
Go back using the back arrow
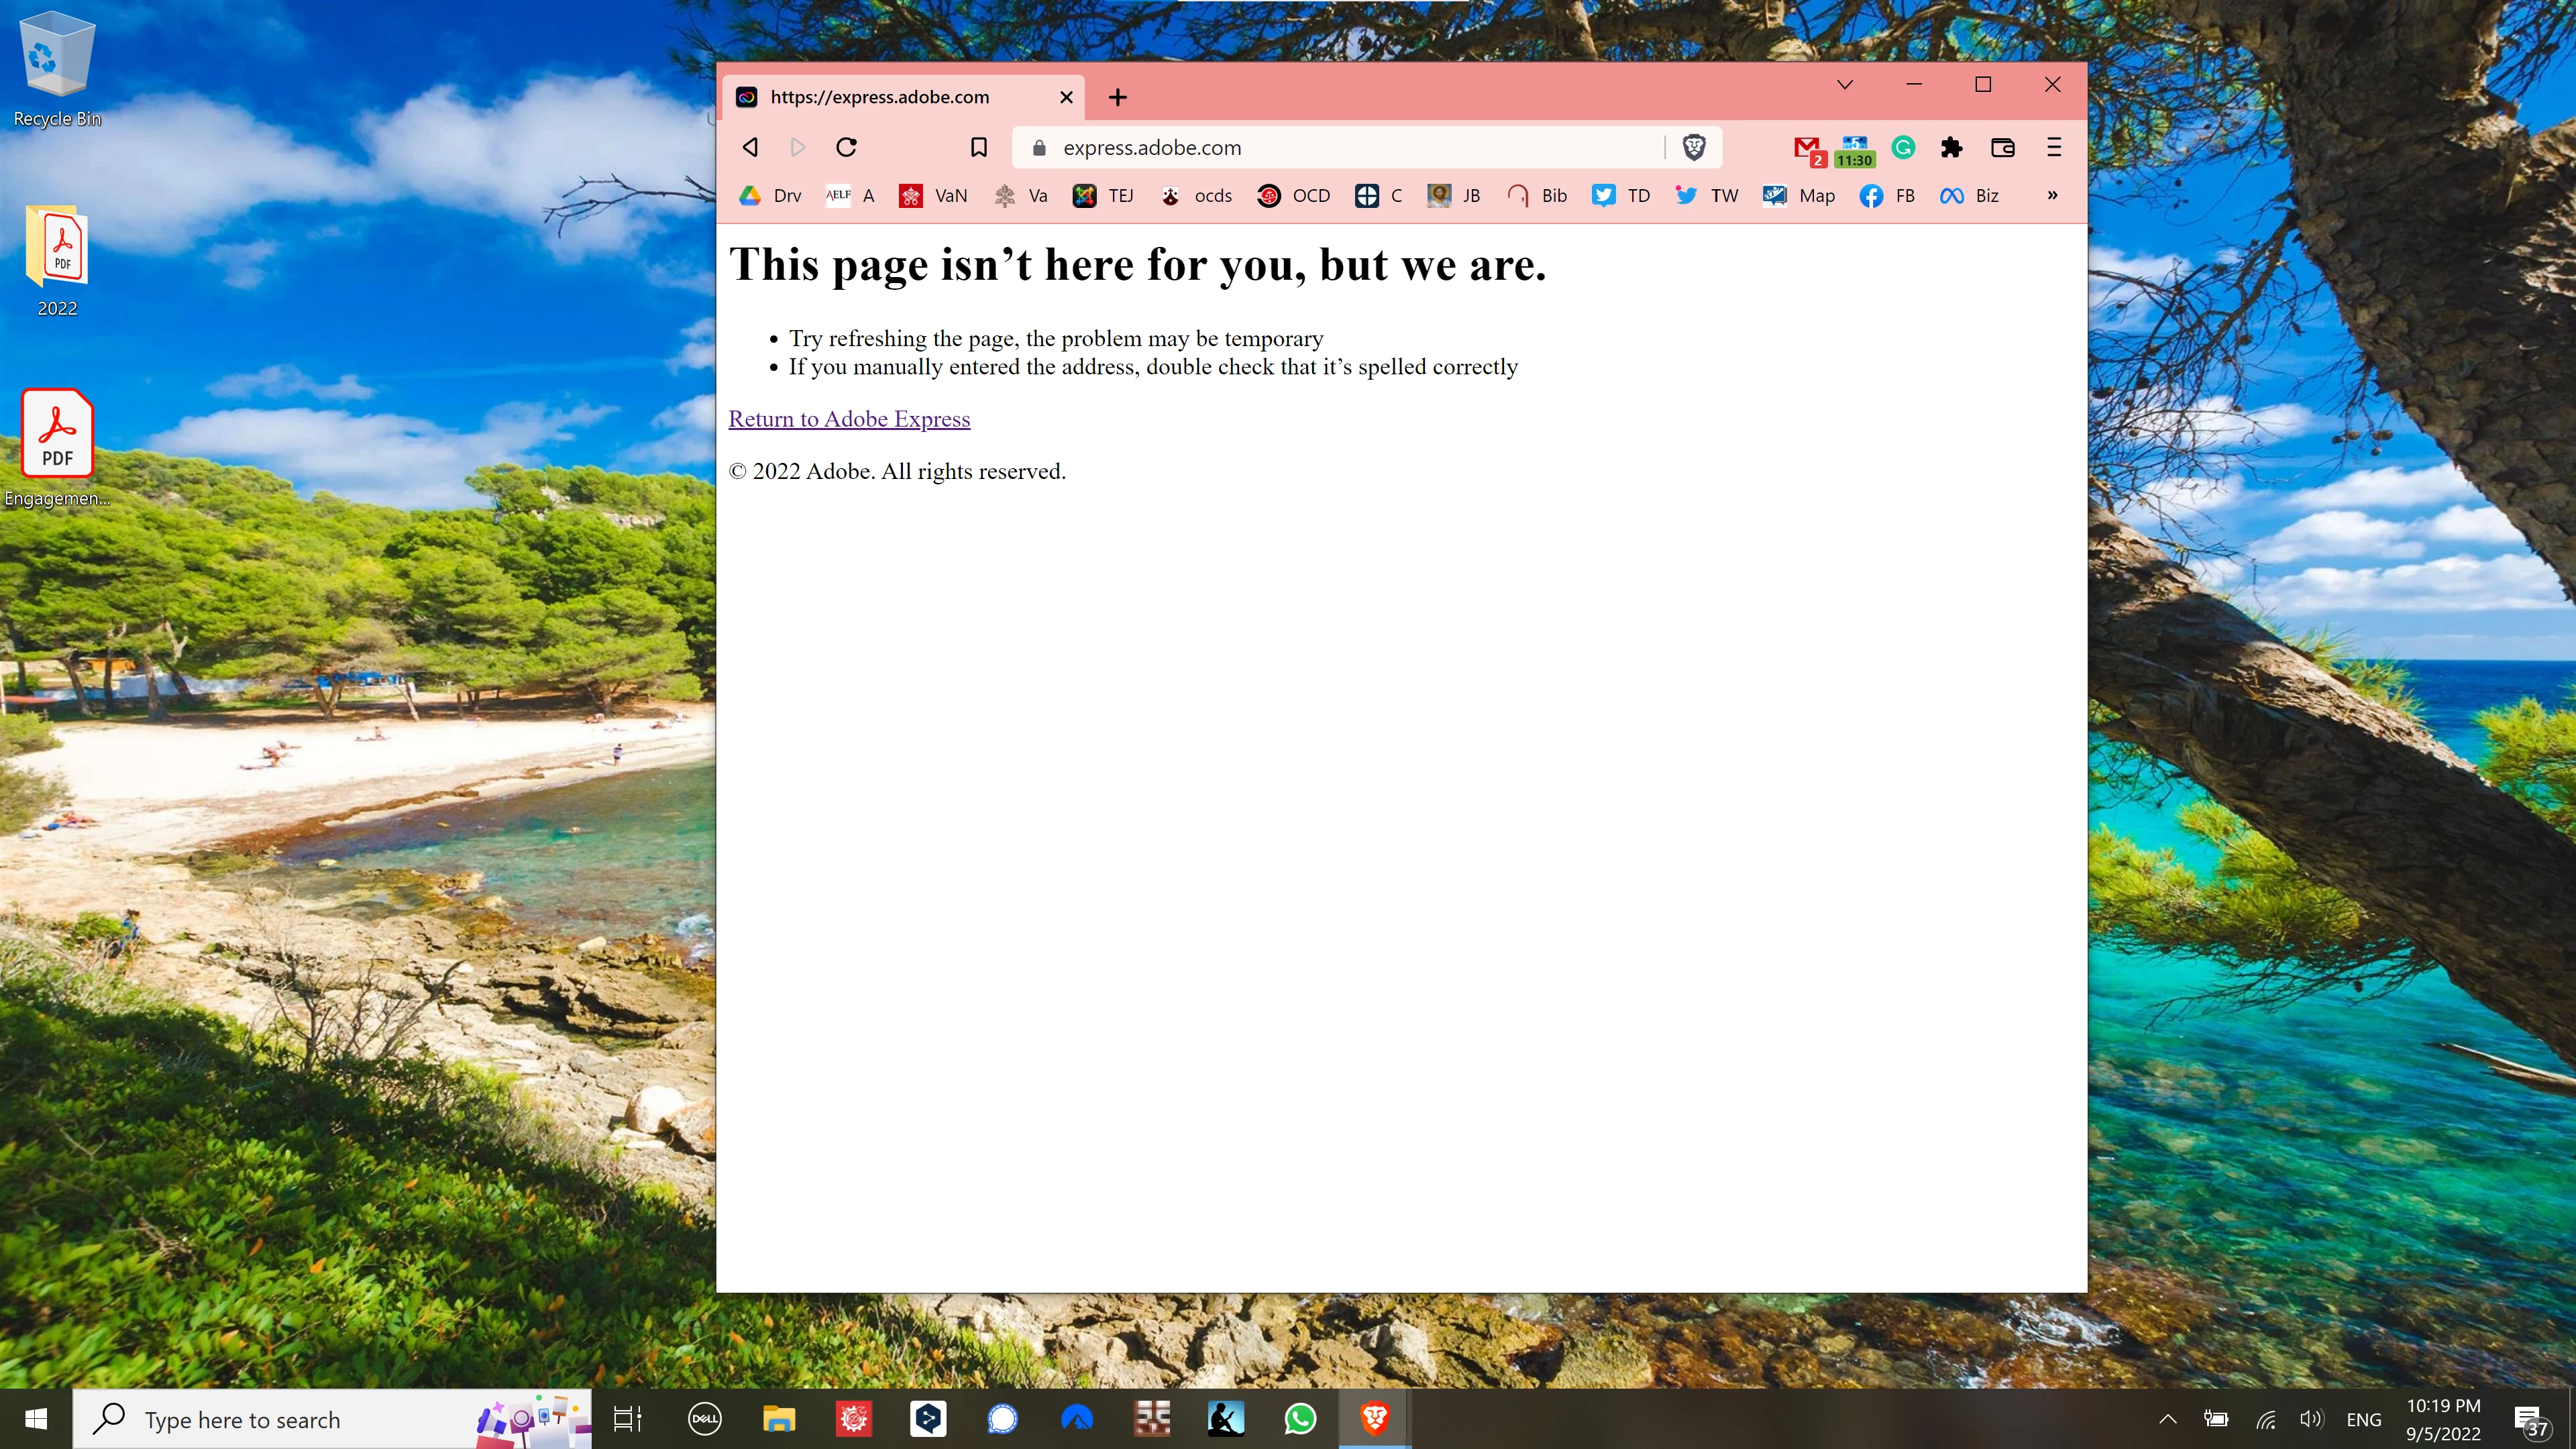tap(751, 148)
